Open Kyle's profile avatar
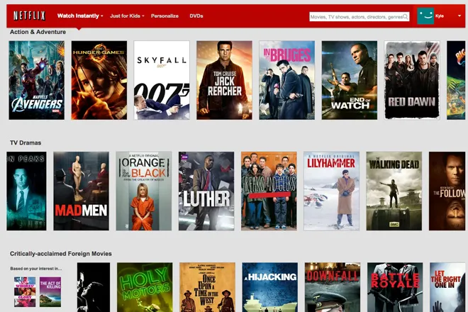The width and height of the screenshot is (468, 312). (425, 16)
